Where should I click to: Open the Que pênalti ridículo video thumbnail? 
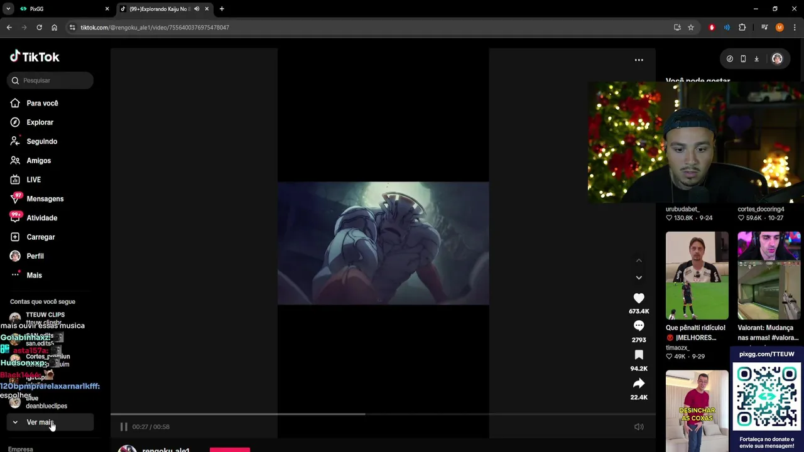[697, 276]
